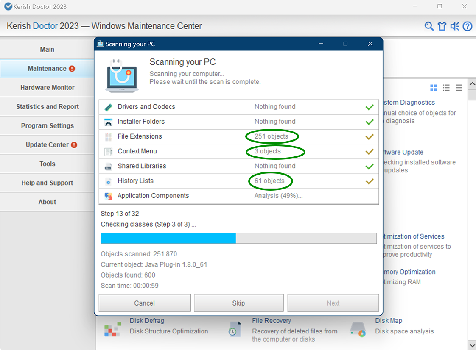Click the Update Center red alert badge
The width and height of the screenshot is (476, 350).
[x=74, y=145]
